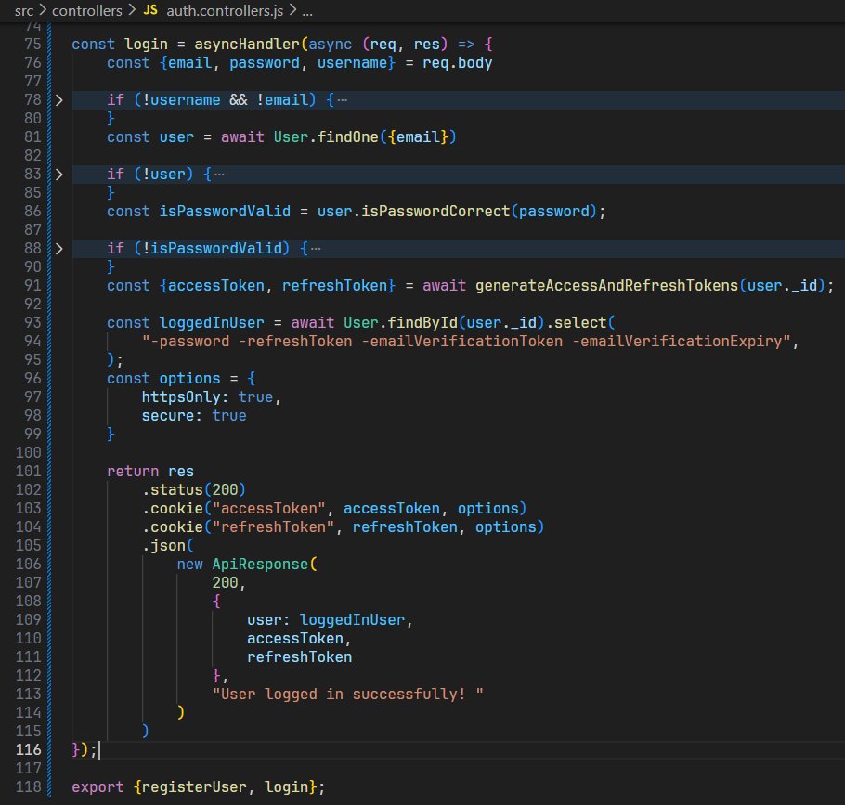Viewport: 845px width, 805px height.
Task: Click '"refreshToken"' string on line 104
Action: (273, 527)
